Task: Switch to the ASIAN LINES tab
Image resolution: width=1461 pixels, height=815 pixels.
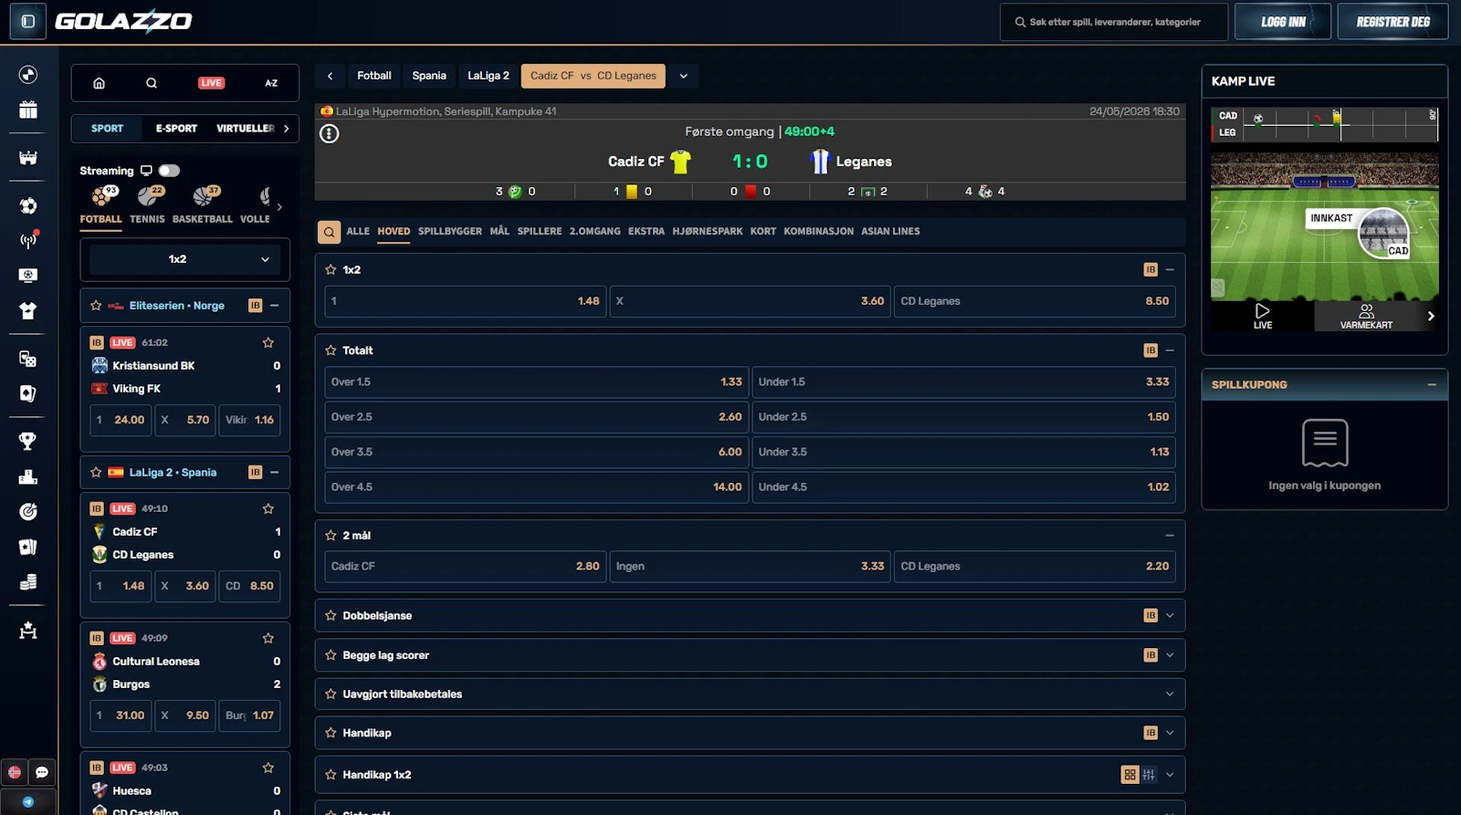Action: [x=890, y=232]
